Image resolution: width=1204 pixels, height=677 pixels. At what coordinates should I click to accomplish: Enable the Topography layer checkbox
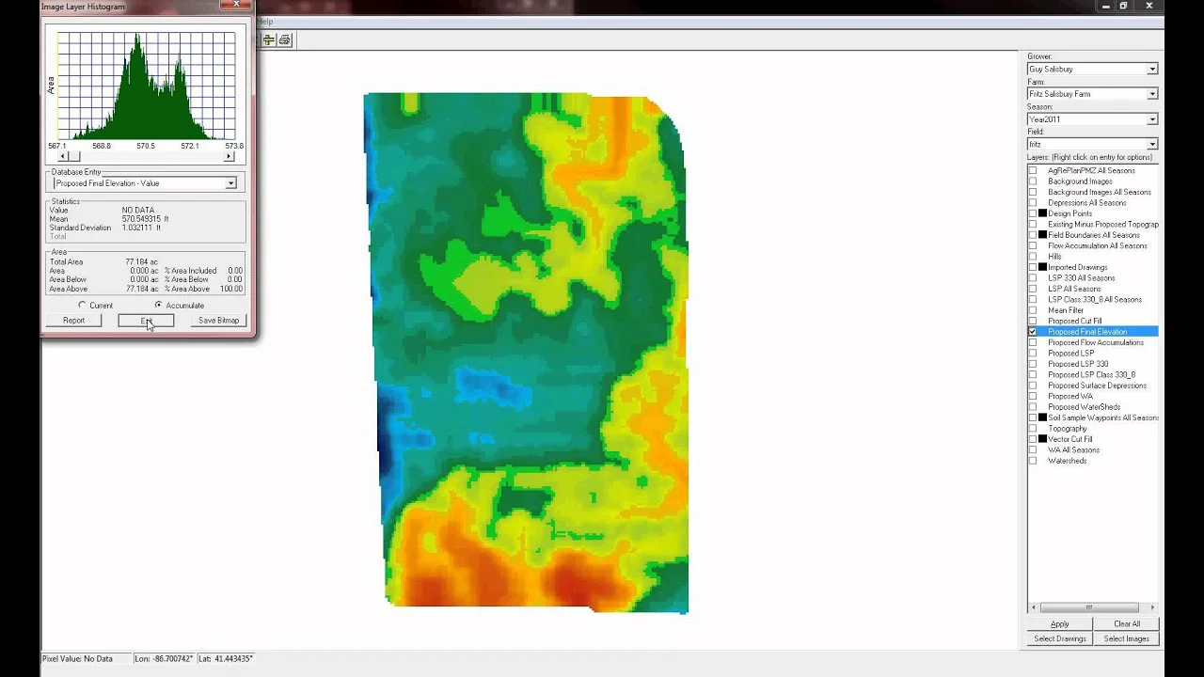click(1033, 429)
